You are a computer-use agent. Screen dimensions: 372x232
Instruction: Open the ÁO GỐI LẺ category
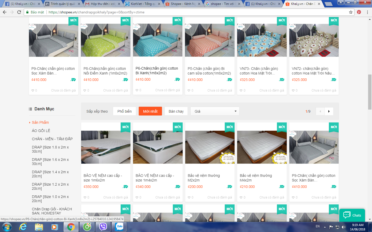[41, 131]
